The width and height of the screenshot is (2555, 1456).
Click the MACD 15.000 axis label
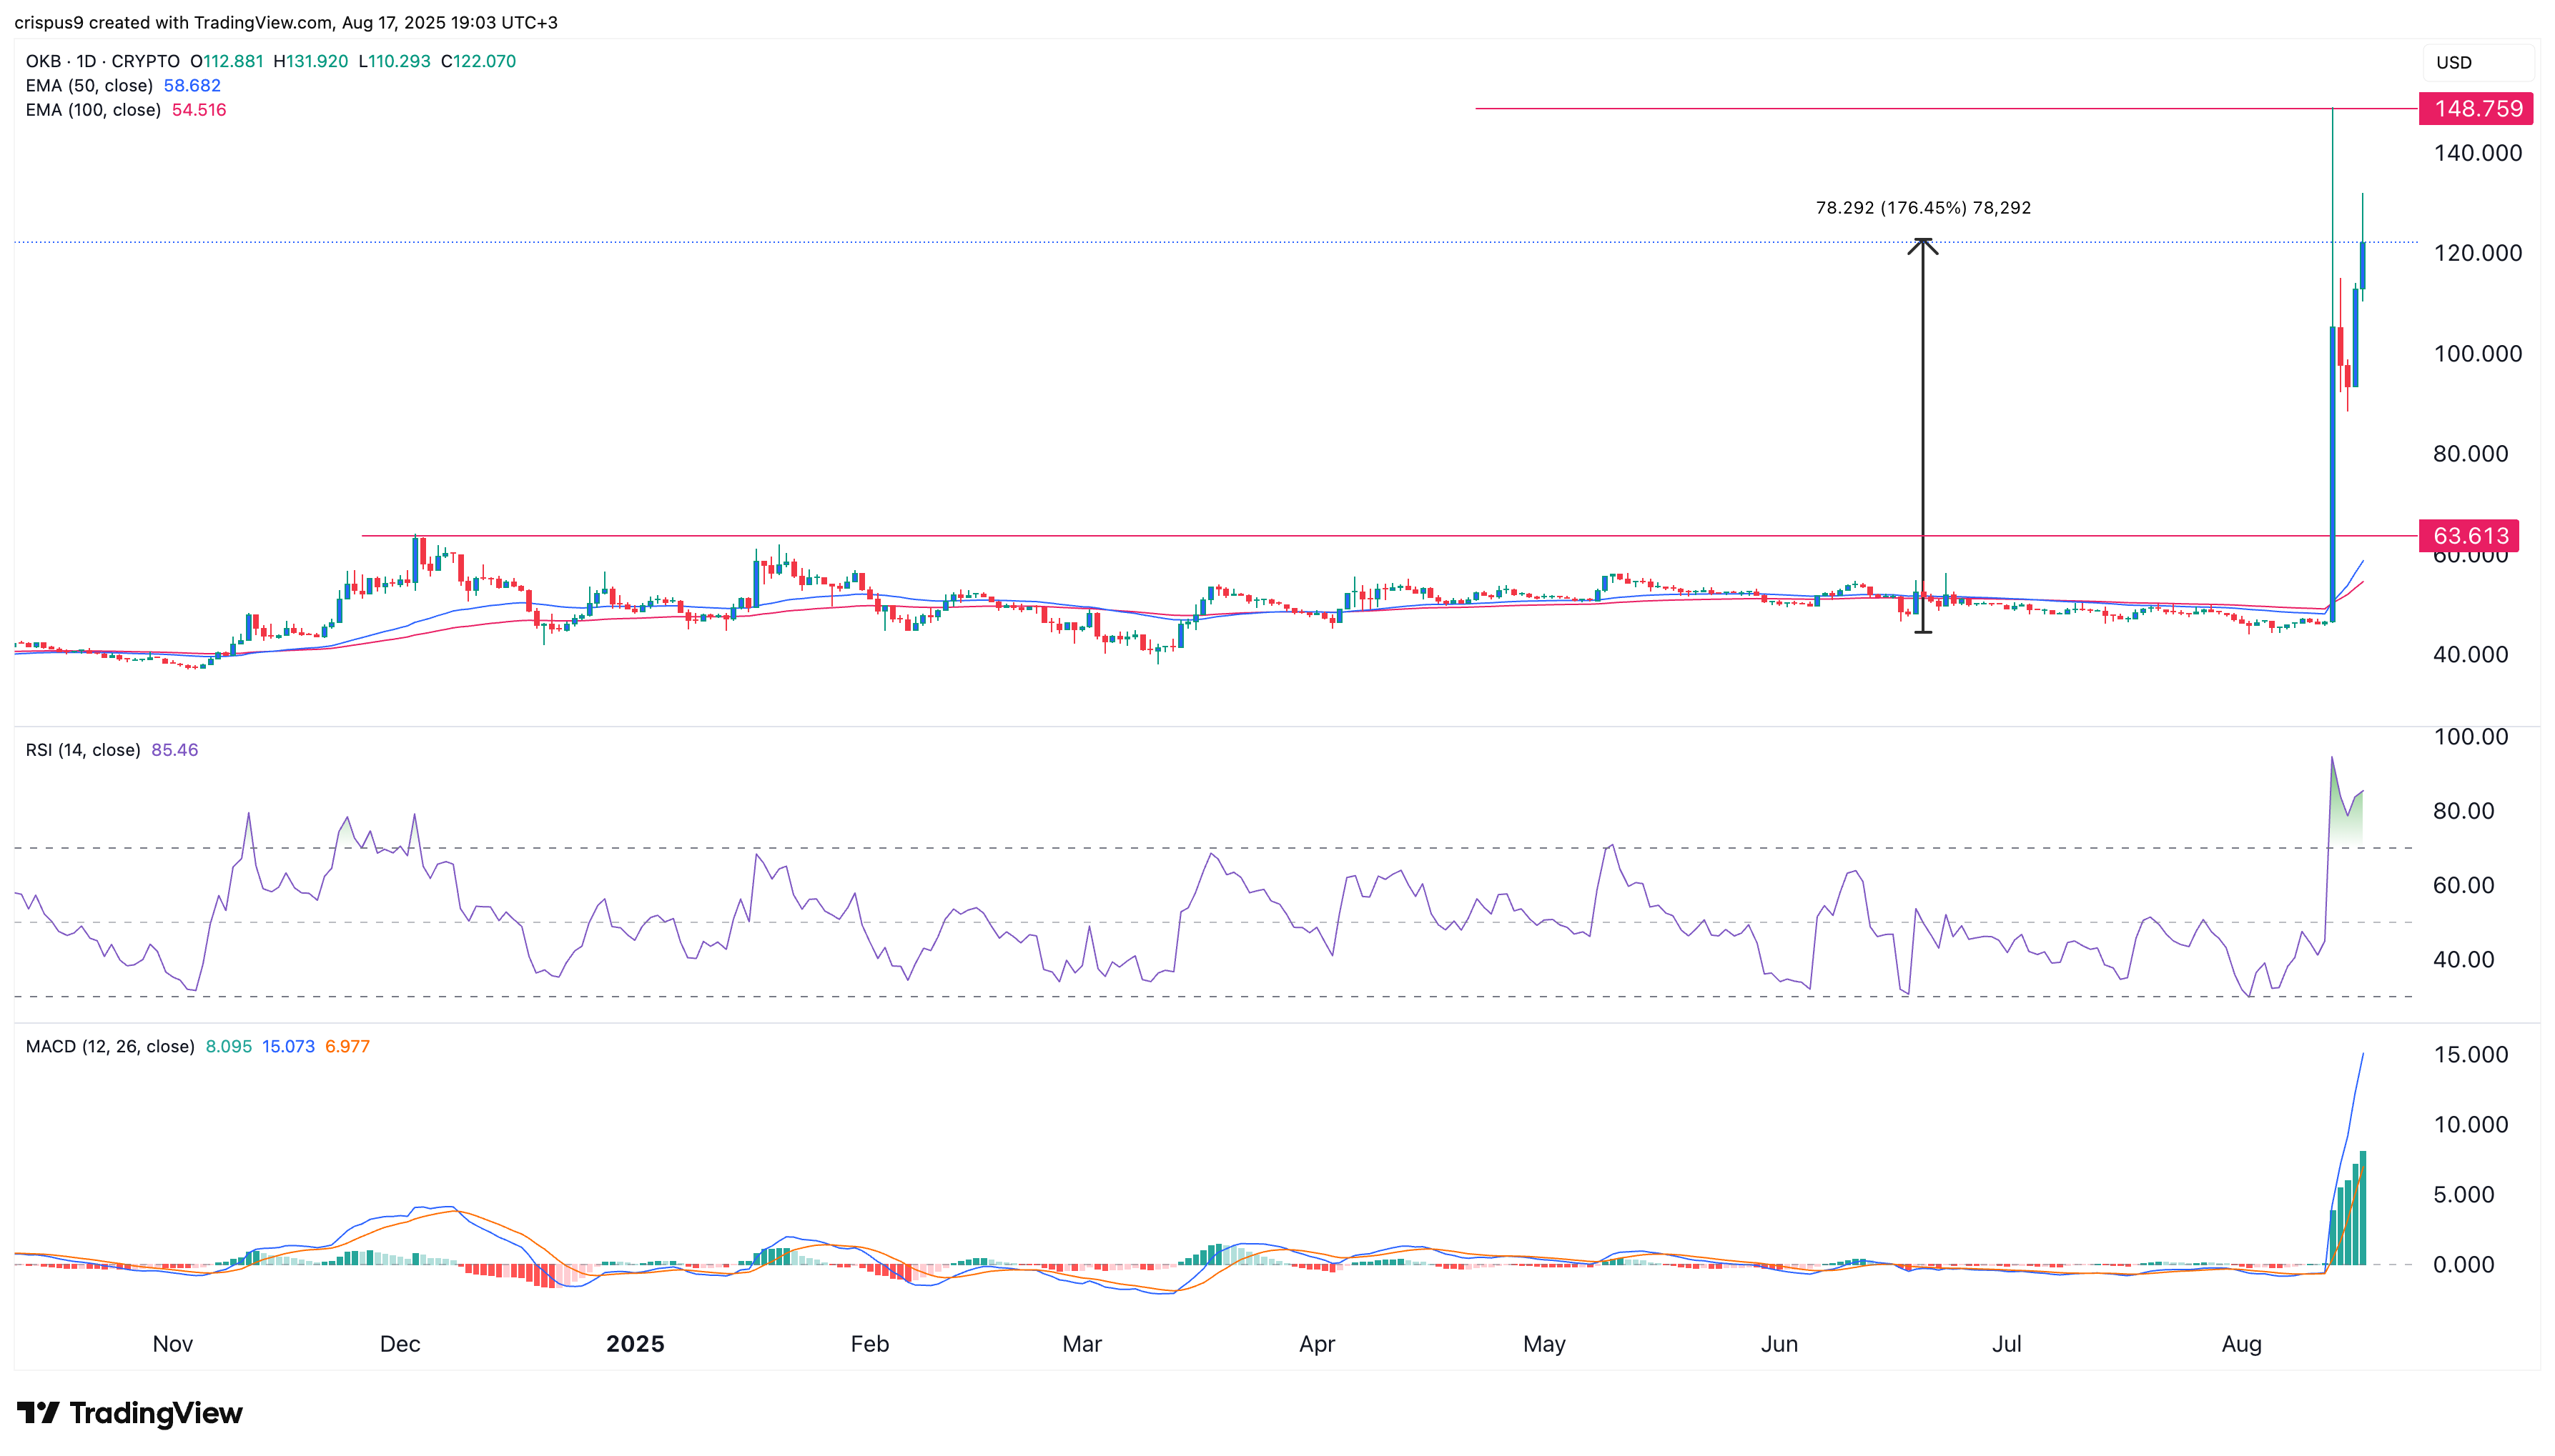2470,1055
